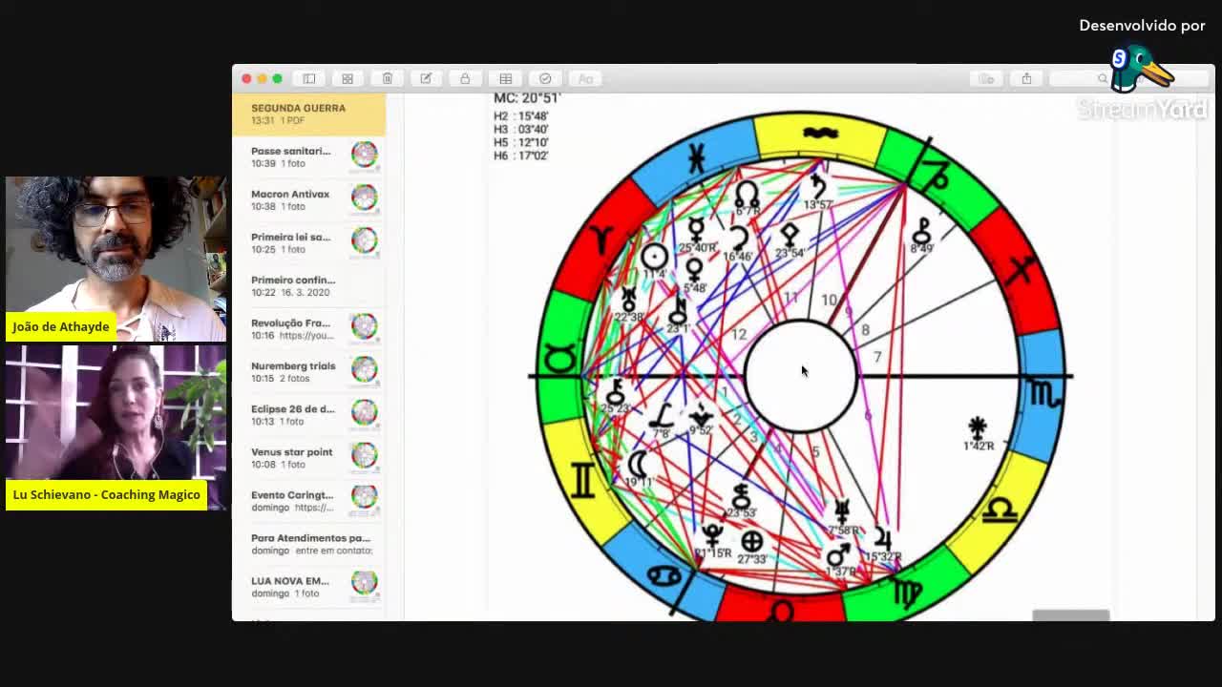The width and height of the screenshot is (1222, 687).
Task: Click the Primeira lei sa... note thumbnail
Action: [x=364, y=240]
